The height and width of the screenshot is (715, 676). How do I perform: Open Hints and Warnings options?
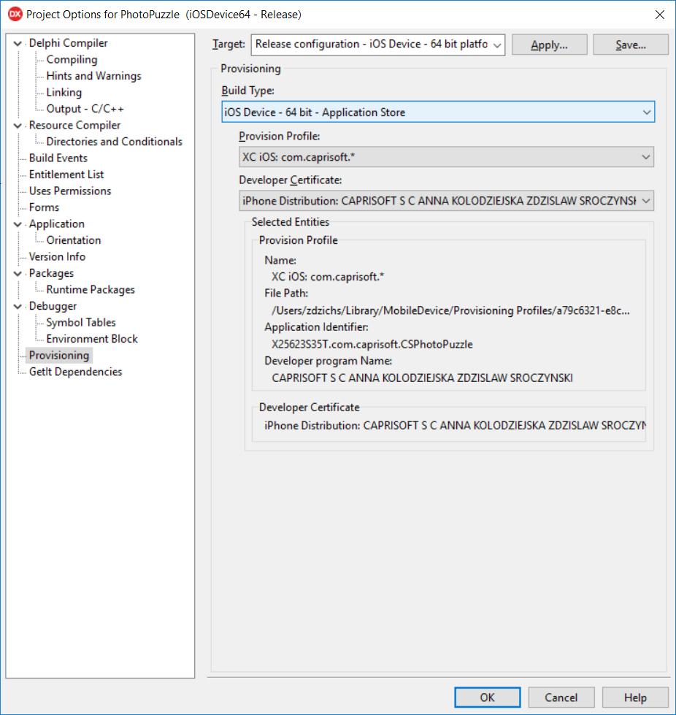point(94,76)
